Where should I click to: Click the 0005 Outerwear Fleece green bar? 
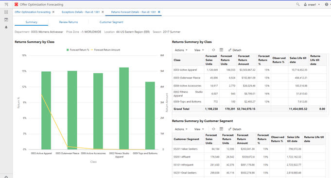pyautogui.click(x=72, y=110)
